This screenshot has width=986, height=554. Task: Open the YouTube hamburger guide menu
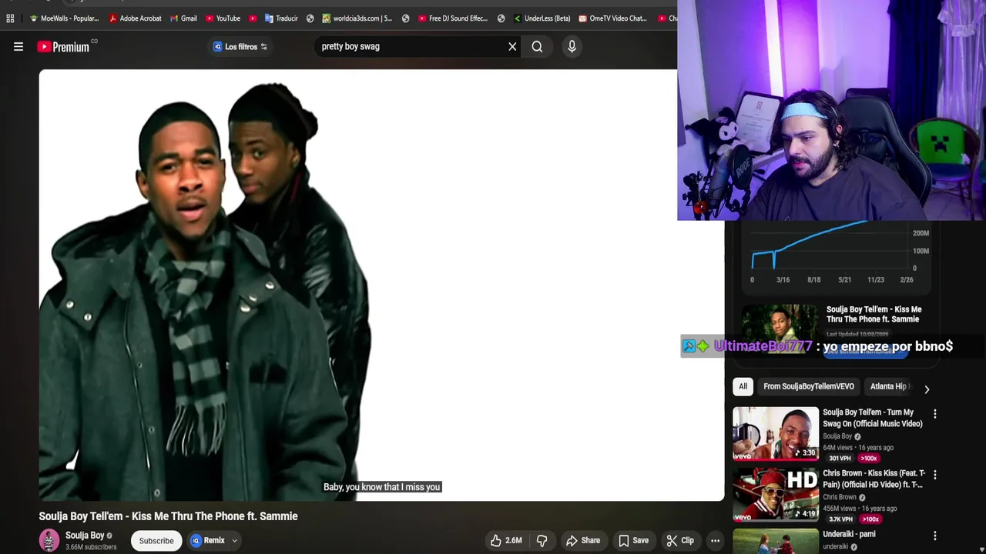pyautogui.click(x=18, y=47)
